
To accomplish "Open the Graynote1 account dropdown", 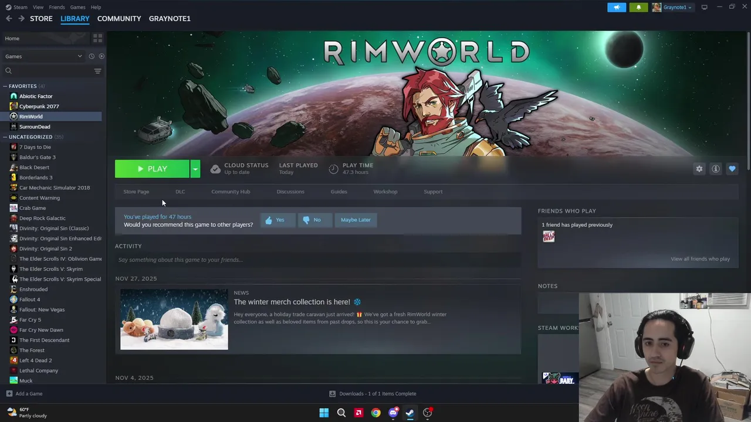I will 672,7.
